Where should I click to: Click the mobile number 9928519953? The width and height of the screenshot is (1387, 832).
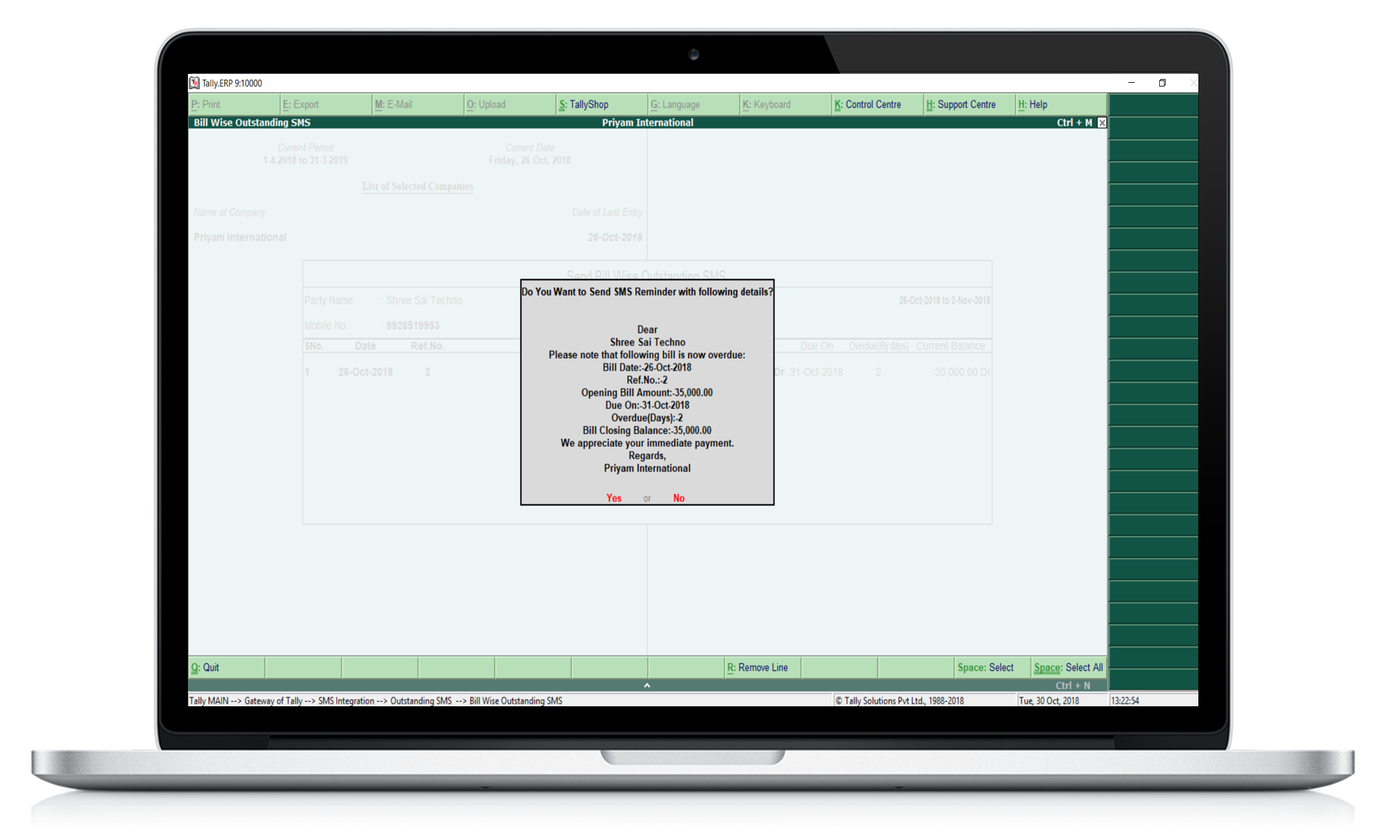[x=413, y=325]
